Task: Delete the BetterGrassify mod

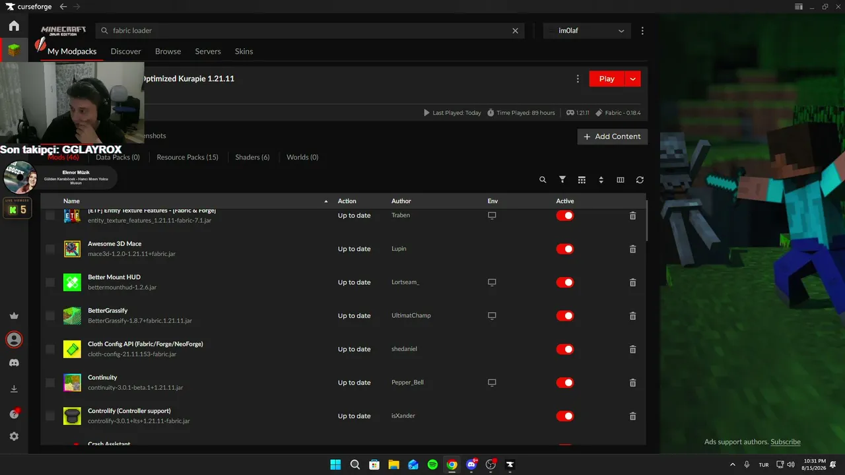Action: 632,316
